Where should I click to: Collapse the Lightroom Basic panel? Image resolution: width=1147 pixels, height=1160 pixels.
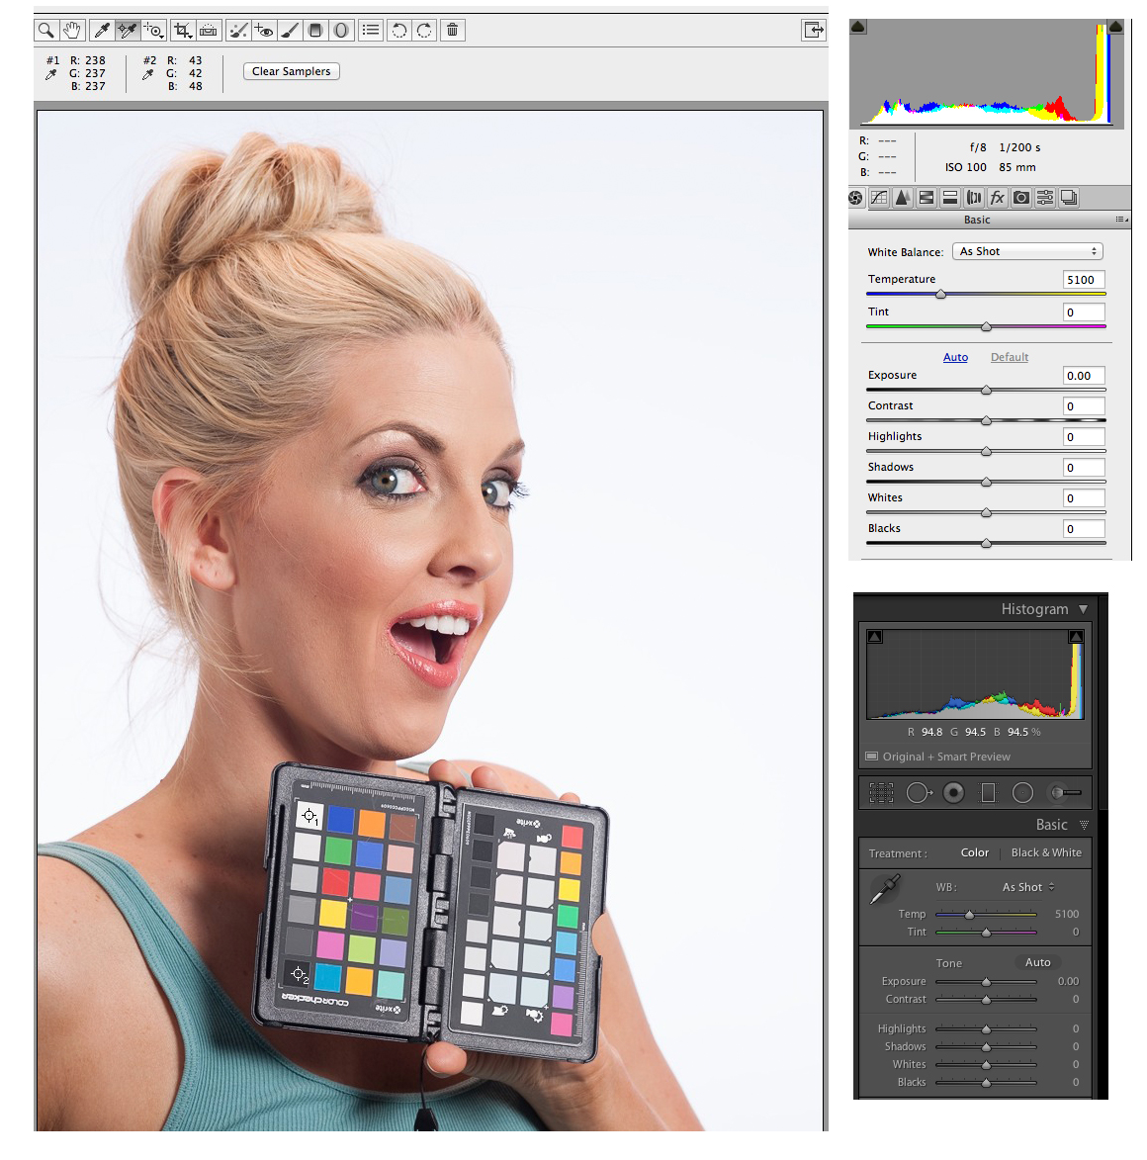pyautogui.click(x=1084, y=825)
